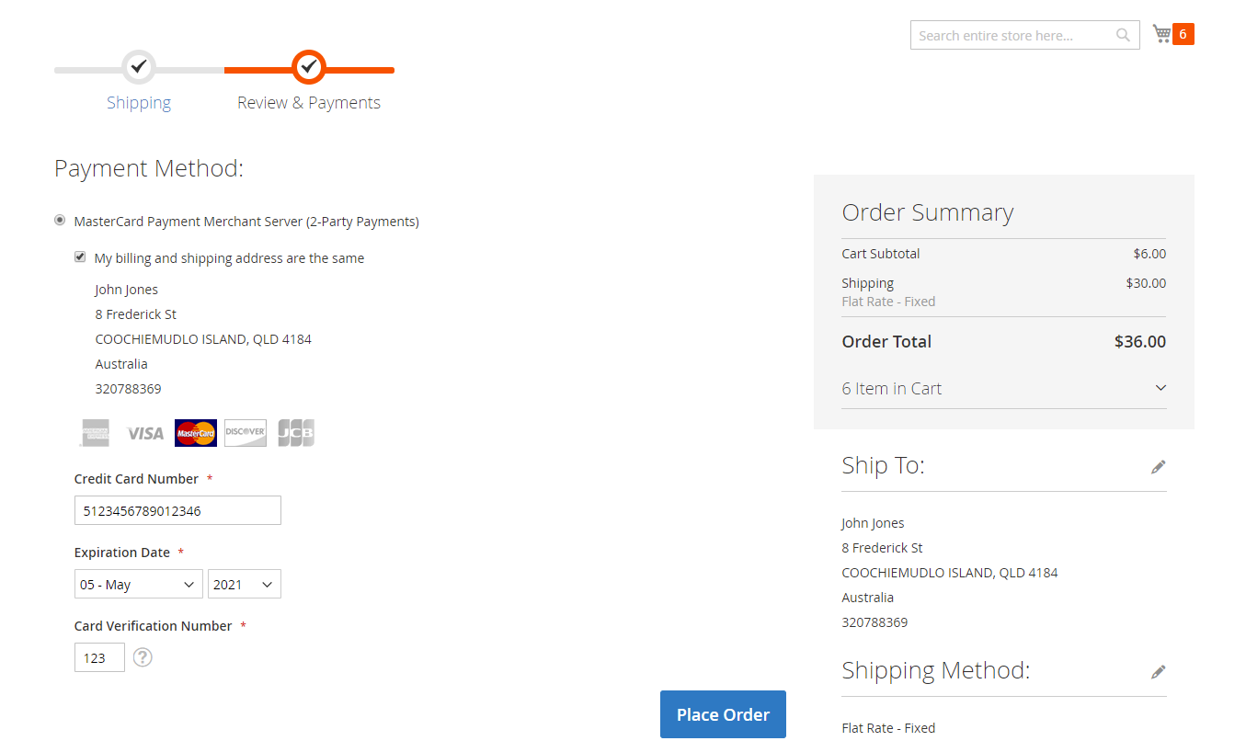
Task: Click the American Express card icon
Action: coord(95,433)
